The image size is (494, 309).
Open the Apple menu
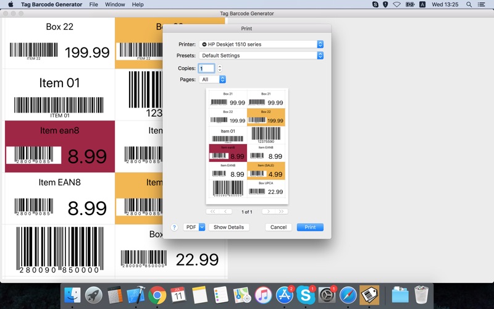pyautogui.click(x=10, y=4)
